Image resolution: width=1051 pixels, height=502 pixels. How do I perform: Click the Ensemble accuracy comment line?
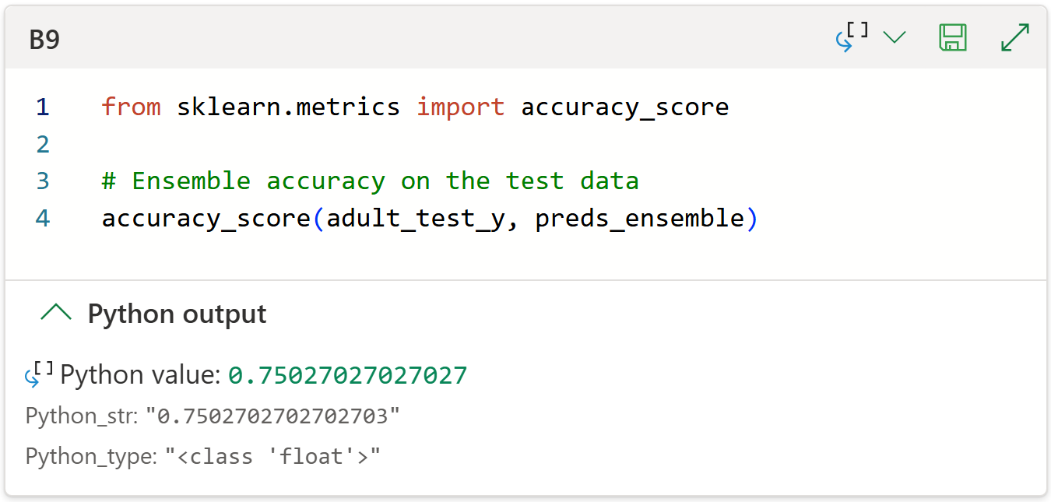coord(370,181)
